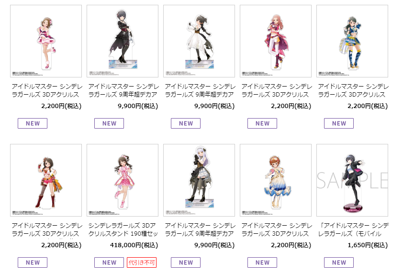Open the orange-haired idol in blue gown thumbnail

click(x=276, y=180)
